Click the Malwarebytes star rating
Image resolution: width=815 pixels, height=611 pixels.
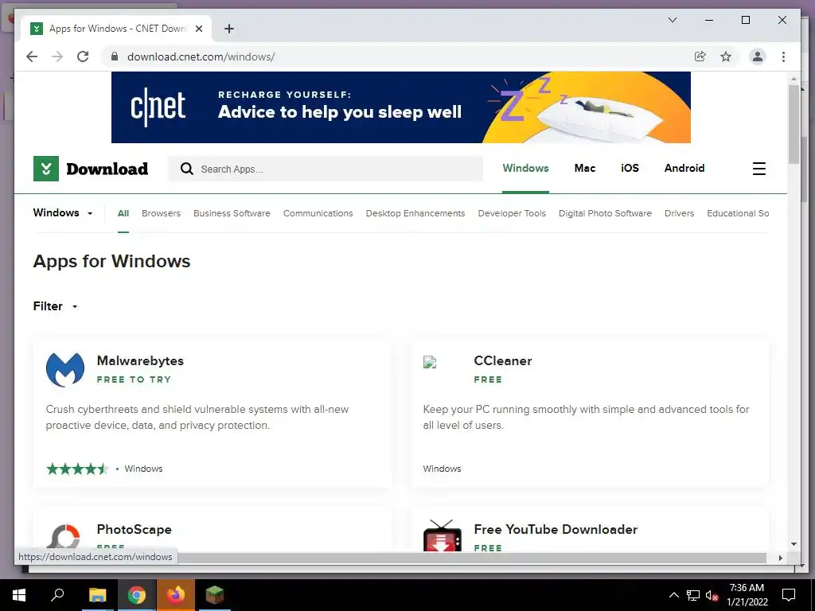point(77,469)
